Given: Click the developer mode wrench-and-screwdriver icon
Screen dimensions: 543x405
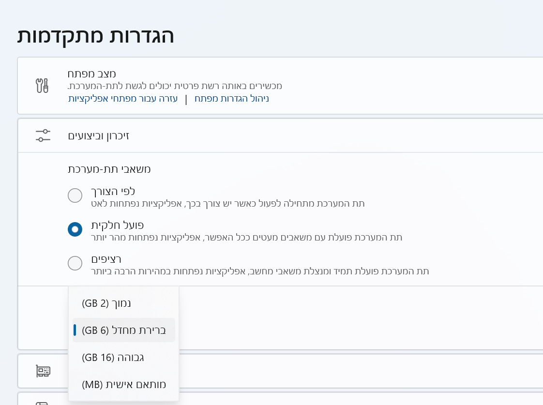Looking at the screenshot, I should click(43, 86).
